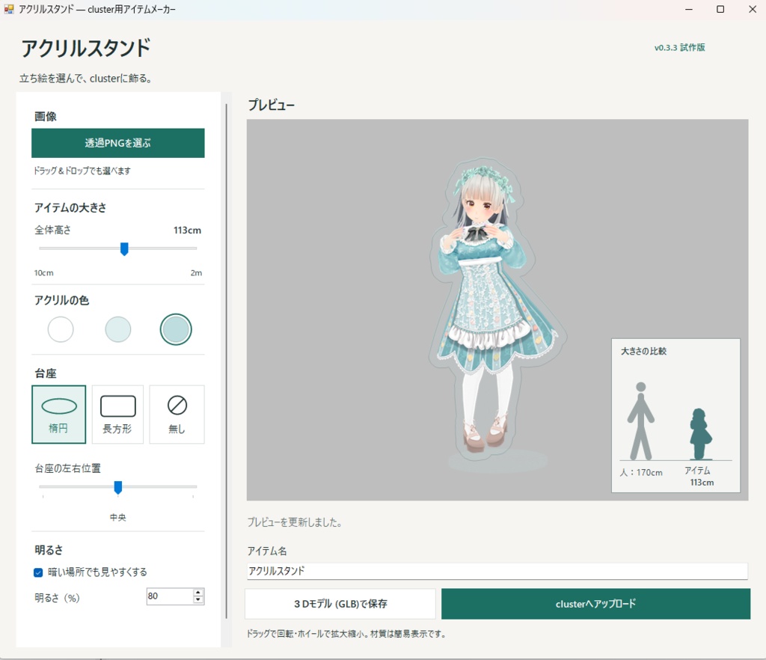
Task: Click the left panel vertical scrollbar
Action: pyautogui.click(x=226, y=361)
